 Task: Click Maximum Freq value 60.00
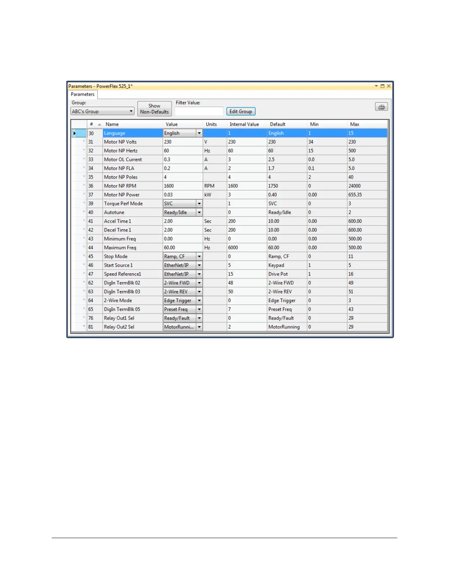point(183,248)
